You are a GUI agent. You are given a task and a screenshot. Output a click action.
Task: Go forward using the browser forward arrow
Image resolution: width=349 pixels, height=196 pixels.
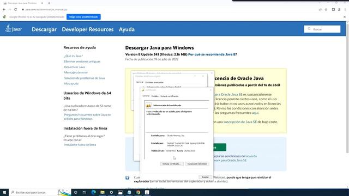click(x=10, y=10)
